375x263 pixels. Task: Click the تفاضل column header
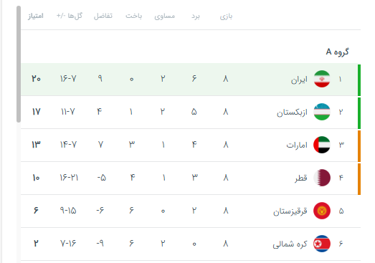[x=103, y=16]
